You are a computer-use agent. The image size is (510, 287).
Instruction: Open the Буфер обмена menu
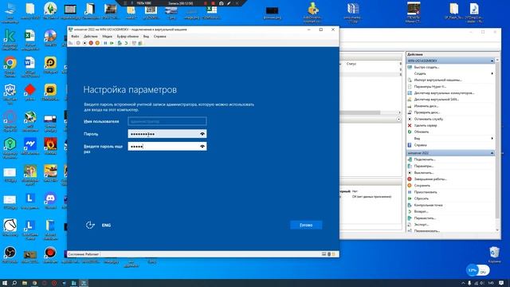pyautogui.click(x=127, y=37)
